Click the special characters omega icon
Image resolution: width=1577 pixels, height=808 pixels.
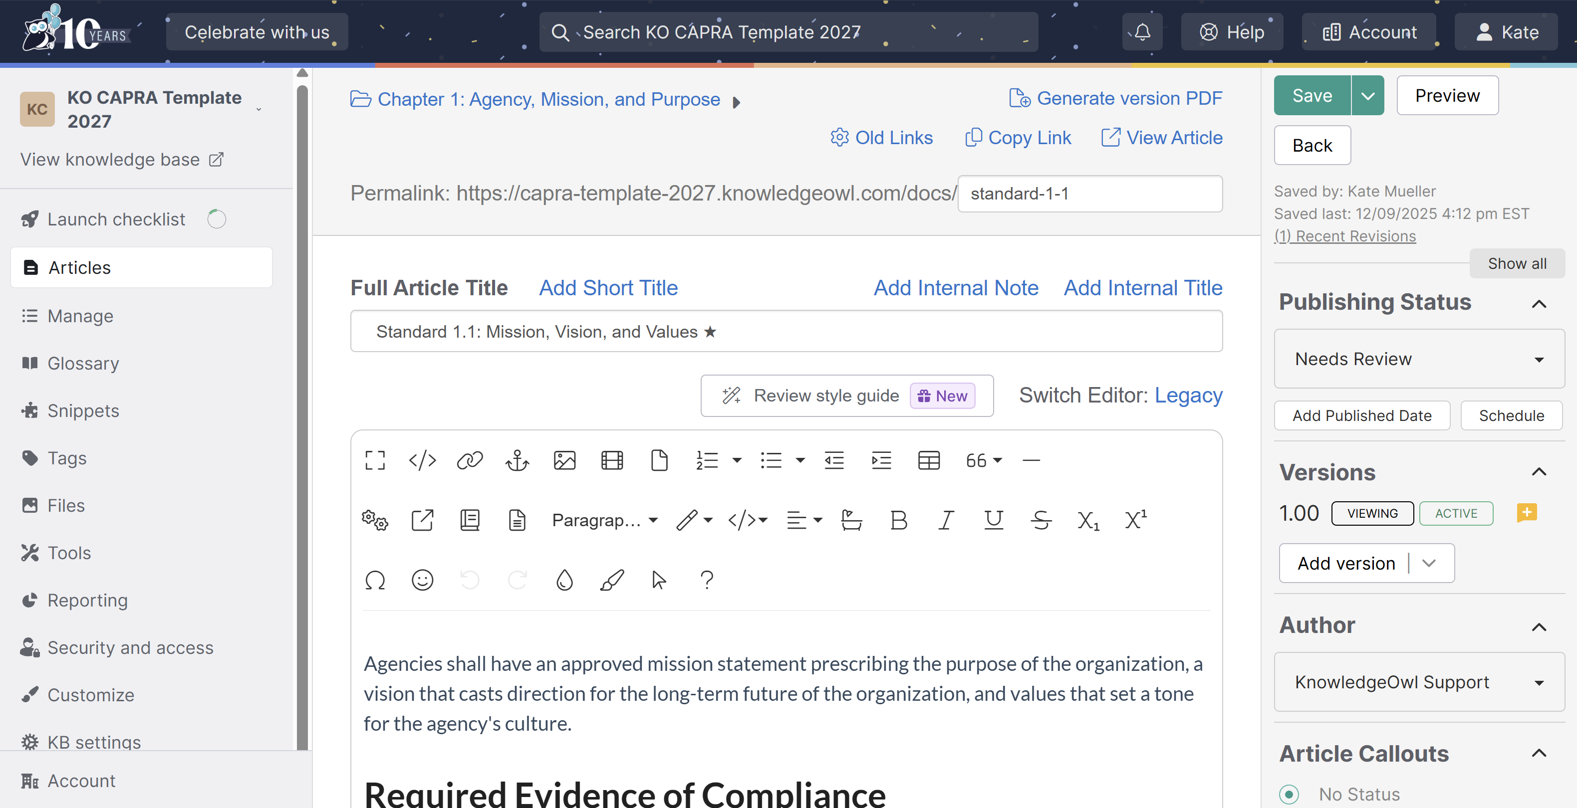point(375,580)
